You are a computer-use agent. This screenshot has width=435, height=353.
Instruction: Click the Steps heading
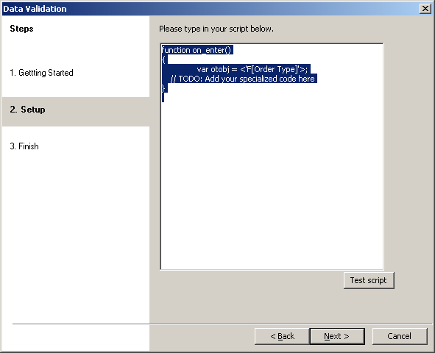click(x=21, y=29)
